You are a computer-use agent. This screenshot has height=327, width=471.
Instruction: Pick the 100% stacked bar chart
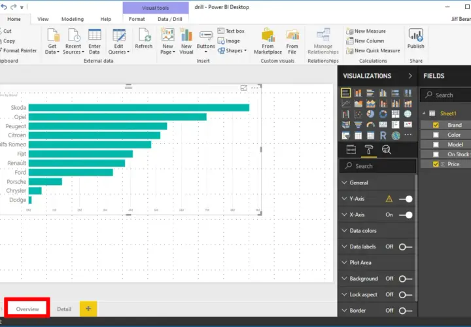pos(395,93)
